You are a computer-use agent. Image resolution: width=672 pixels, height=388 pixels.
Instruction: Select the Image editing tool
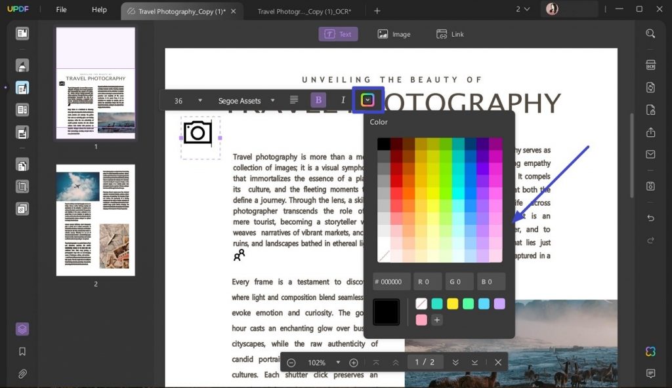(x=394, y=34)
